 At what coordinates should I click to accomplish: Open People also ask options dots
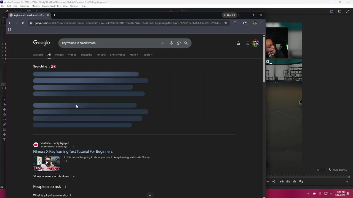65,187
